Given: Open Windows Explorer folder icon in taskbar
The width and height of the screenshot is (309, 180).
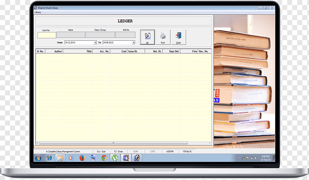Looking at the screenshot, I should tap(60, 158).
